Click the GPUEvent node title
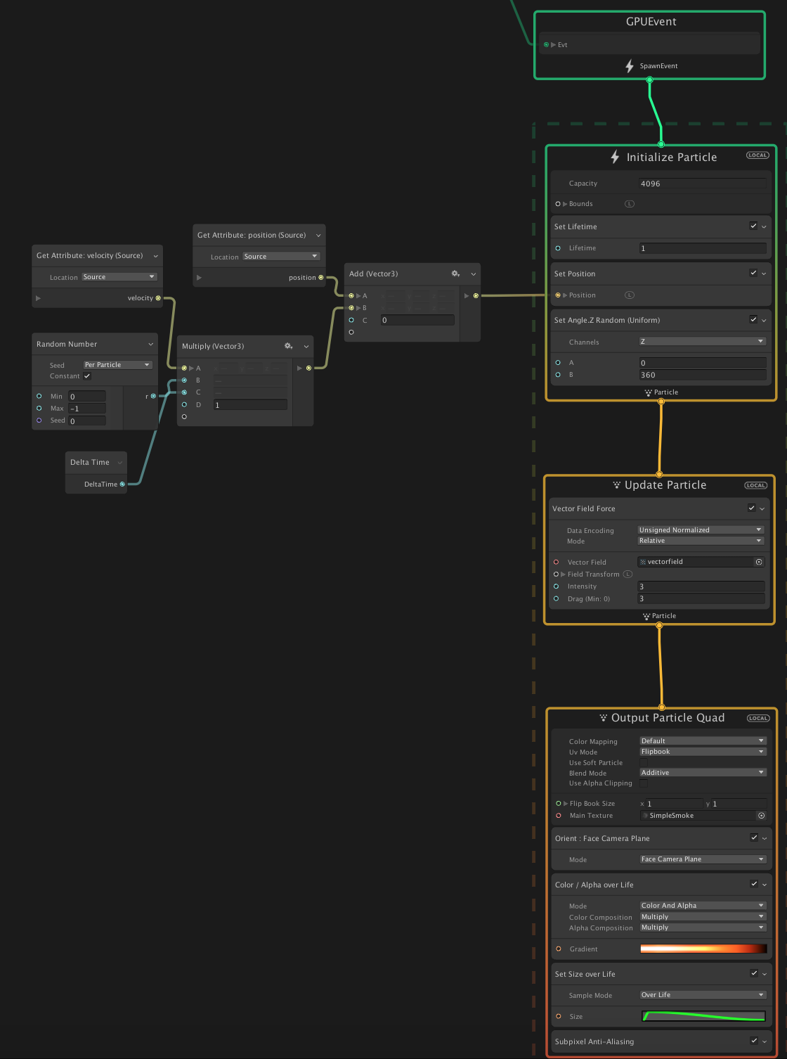 coord(651,22)
